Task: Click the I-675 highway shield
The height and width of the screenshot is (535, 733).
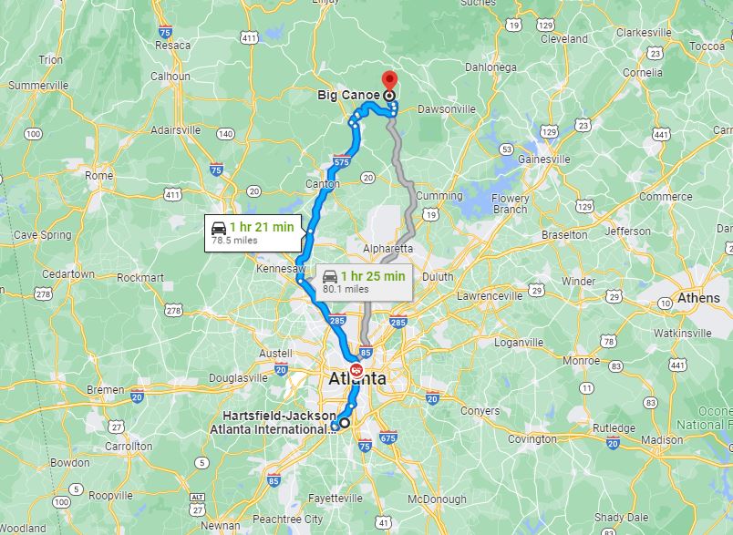Action: pos(388,437)
